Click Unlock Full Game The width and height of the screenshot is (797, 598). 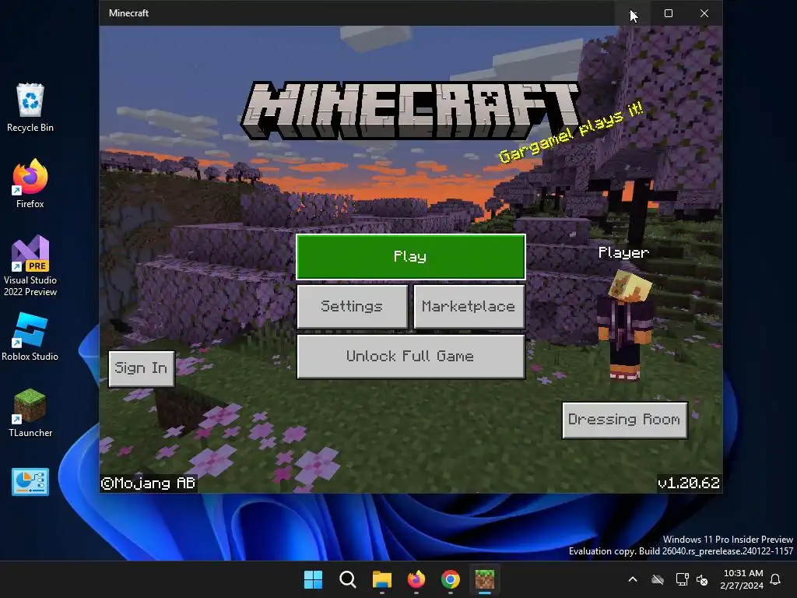click(411, 356)
